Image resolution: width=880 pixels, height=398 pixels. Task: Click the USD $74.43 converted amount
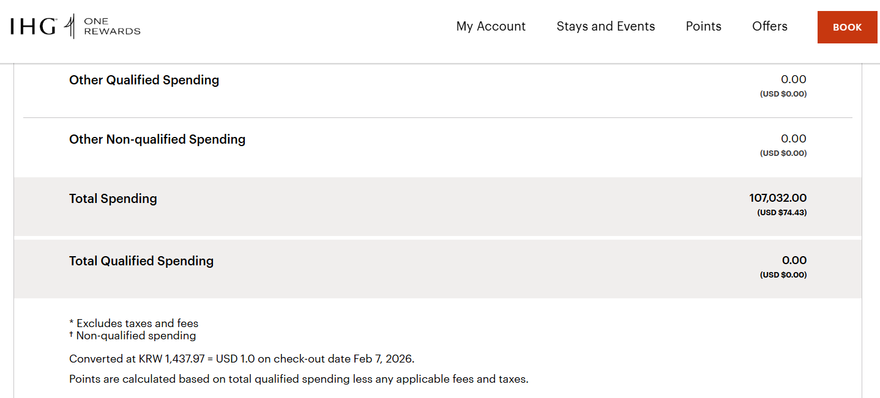point(781,213)
